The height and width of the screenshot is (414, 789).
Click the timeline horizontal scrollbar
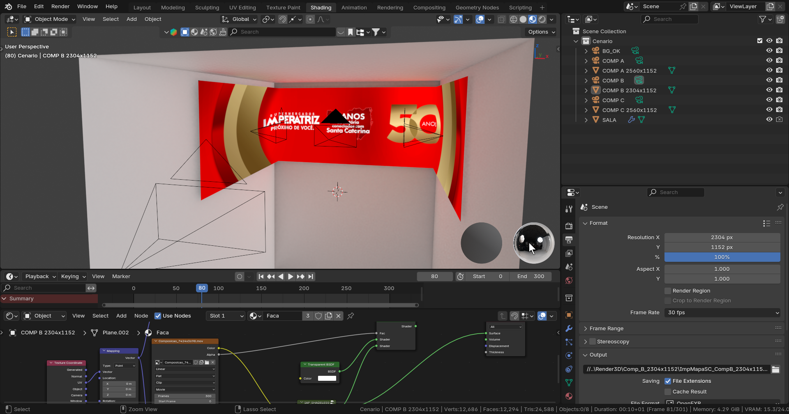[261, 305]
